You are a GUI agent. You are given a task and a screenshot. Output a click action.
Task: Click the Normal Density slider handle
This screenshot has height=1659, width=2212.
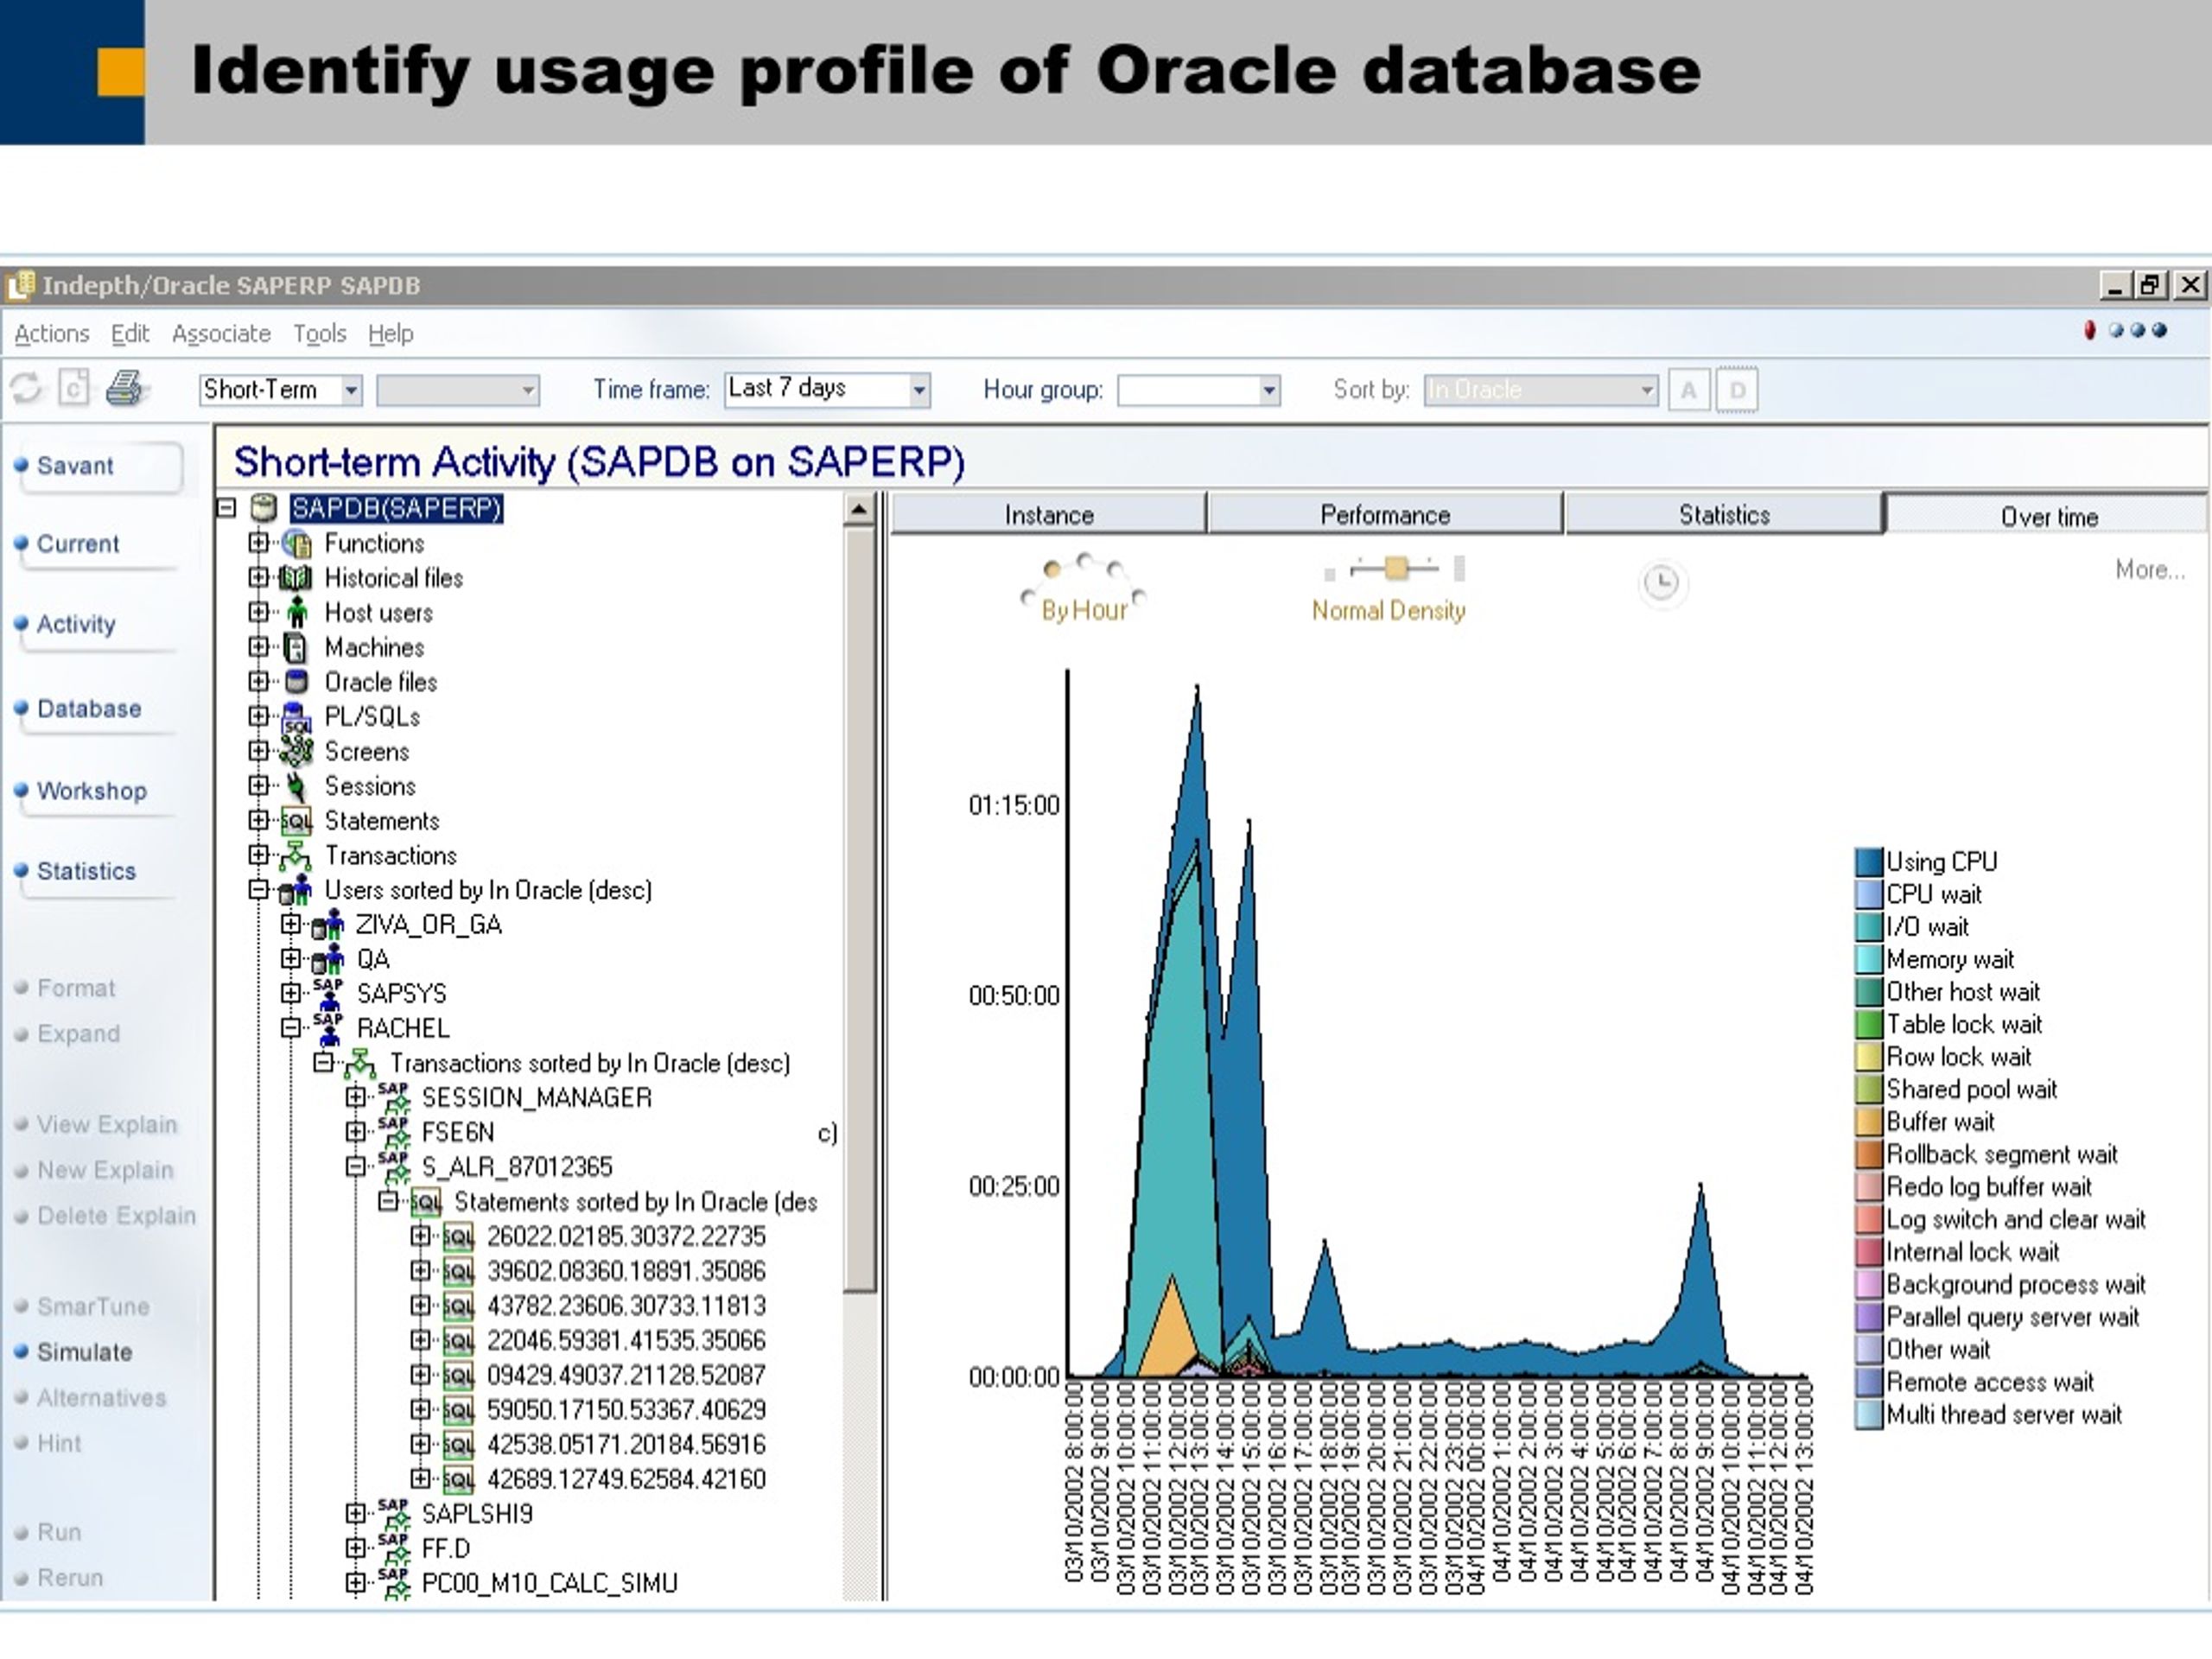[1396, 569]
